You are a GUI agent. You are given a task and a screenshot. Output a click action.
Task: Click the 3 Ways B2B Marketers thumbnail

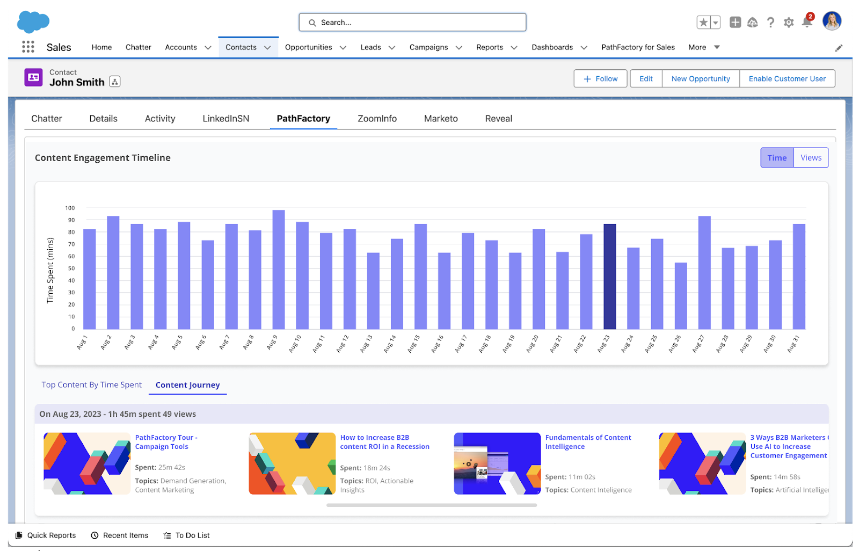702,463
